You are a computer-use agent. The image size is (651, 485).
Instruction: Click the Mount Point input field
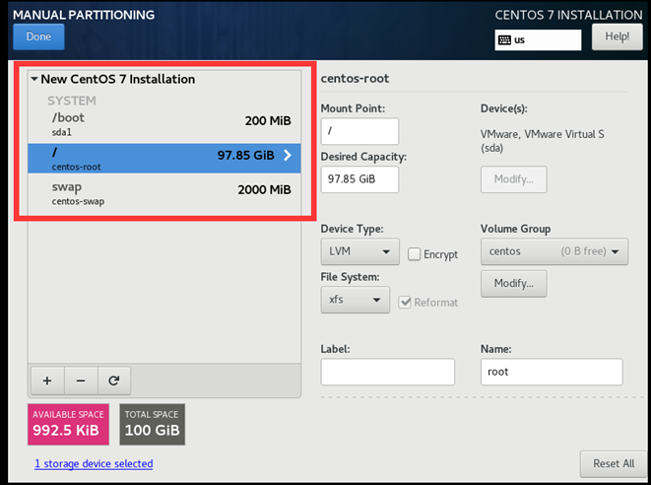click(359, 131)
